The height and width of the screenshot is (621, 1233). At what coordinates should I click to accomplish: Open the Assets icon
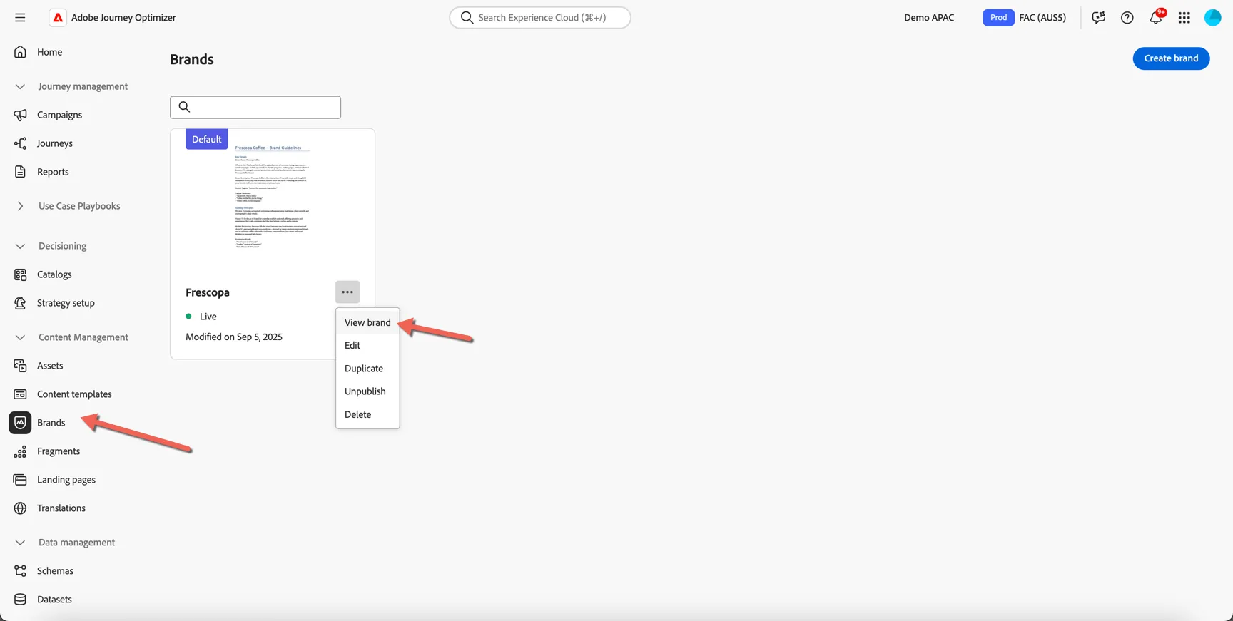point(20,366)
